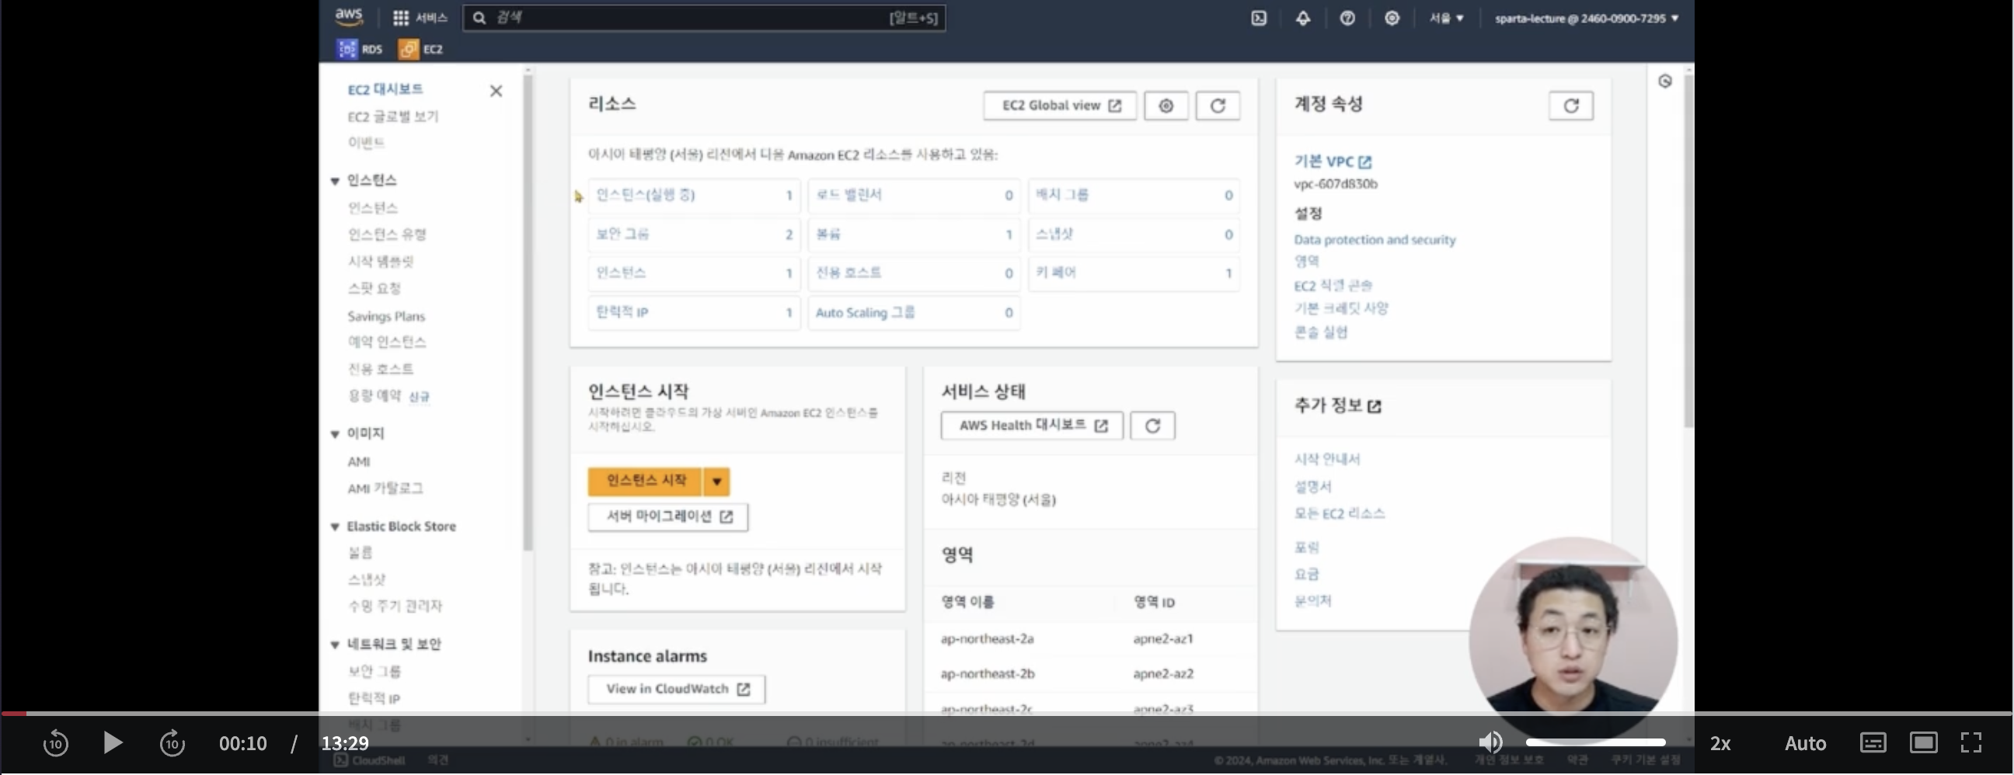Collapse the 인스턴스 sidebar section
Viewport: 2014px width, 775px height.
pyautogui.click(x=335, y=181)
